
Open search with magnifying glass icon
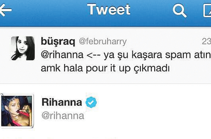[180, 11]
